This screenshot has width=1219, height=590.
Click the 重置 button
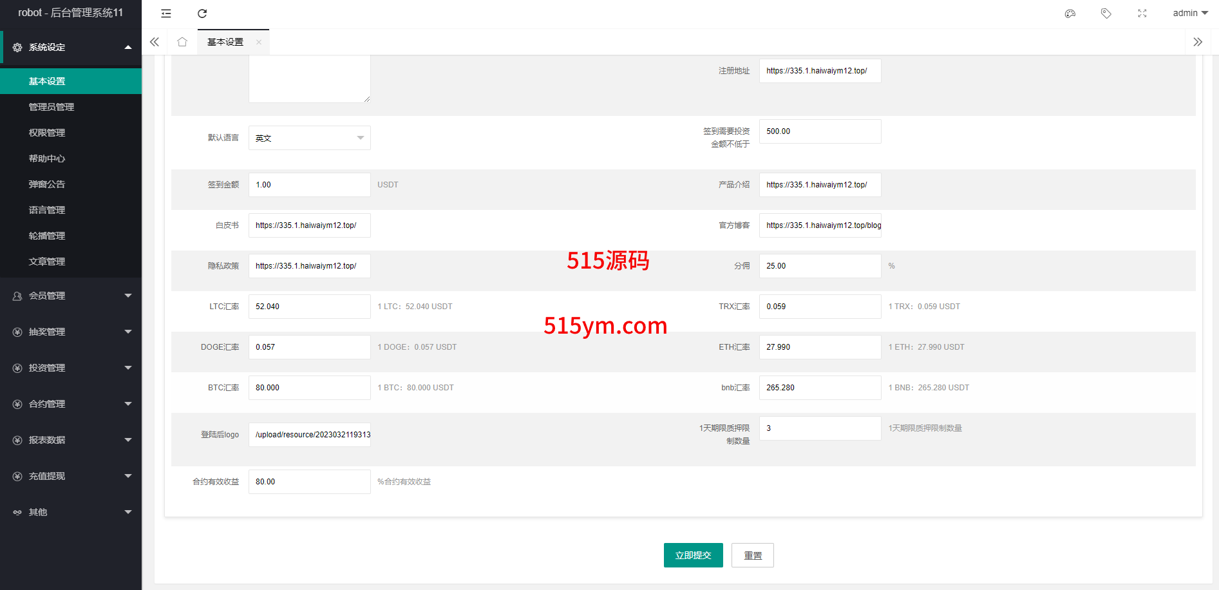[x=752, y=555]
